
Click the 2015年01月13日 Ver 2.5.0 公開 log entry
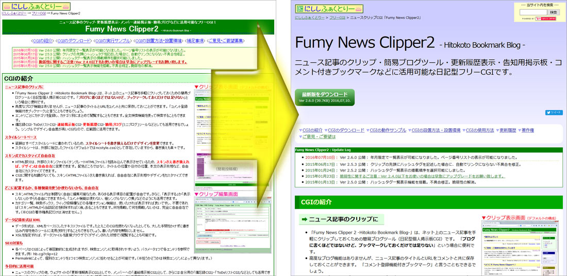coord(391,182)
